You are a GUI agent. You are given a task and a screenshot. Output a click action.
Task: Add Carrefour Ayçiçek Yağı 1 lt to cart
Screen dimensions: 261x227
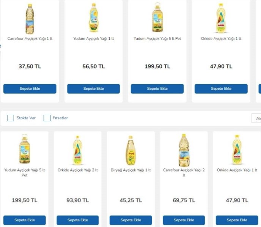[x=30, y=89]
